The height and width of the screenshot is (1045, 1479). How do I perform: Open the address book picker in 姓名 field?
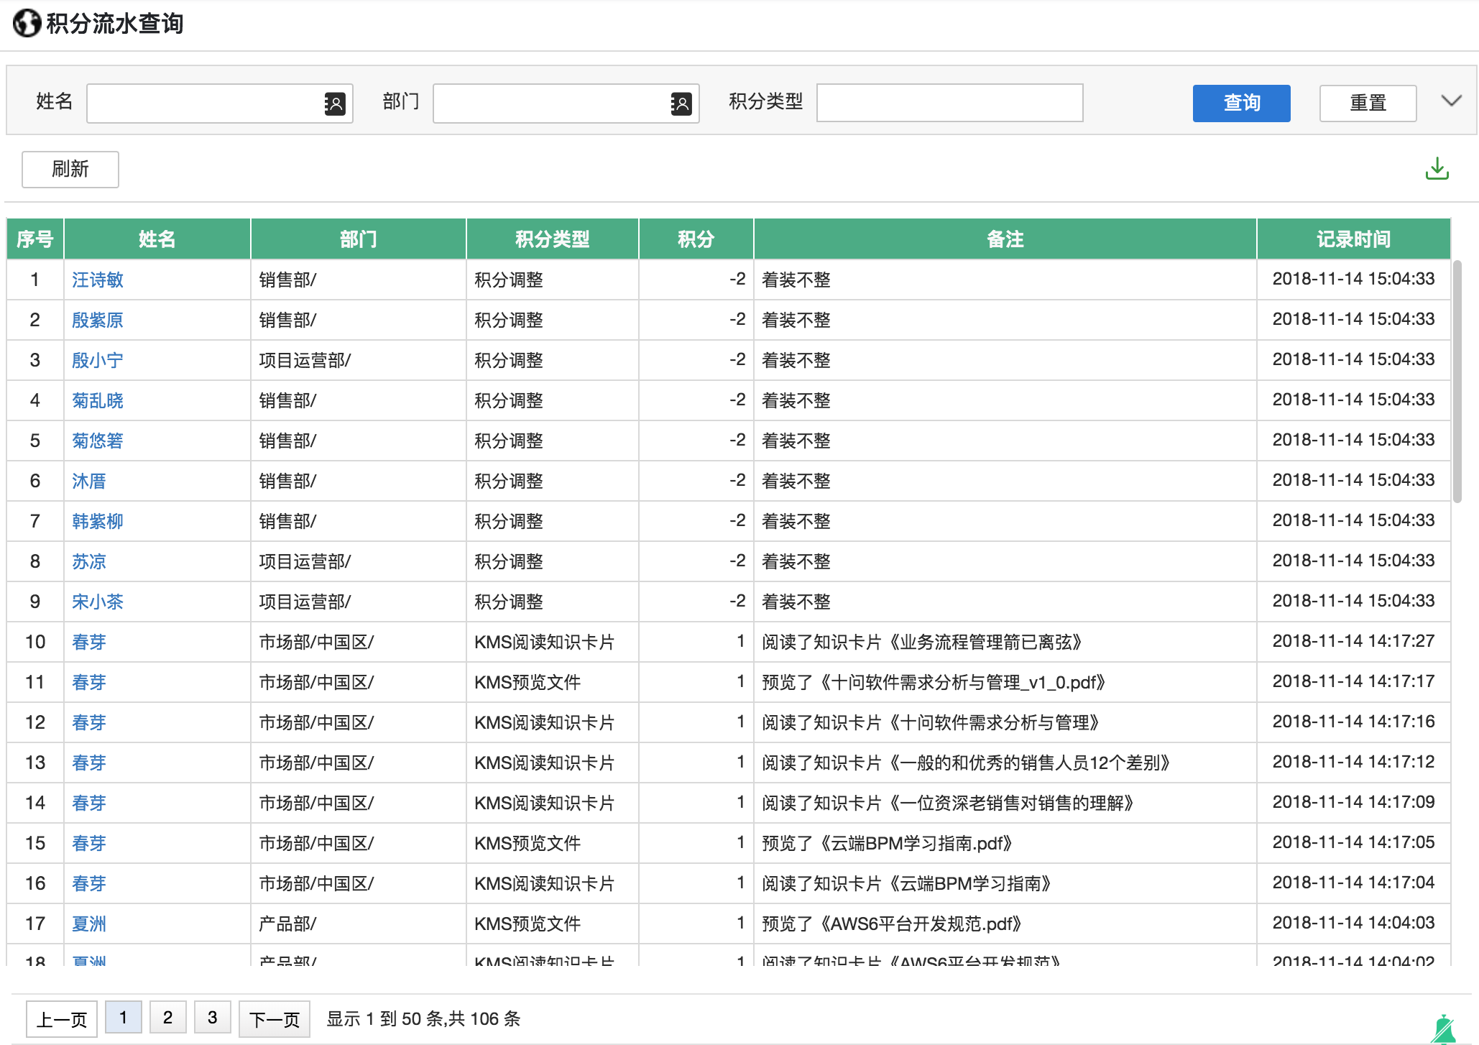pyautogui.click(x=334, y=103)
